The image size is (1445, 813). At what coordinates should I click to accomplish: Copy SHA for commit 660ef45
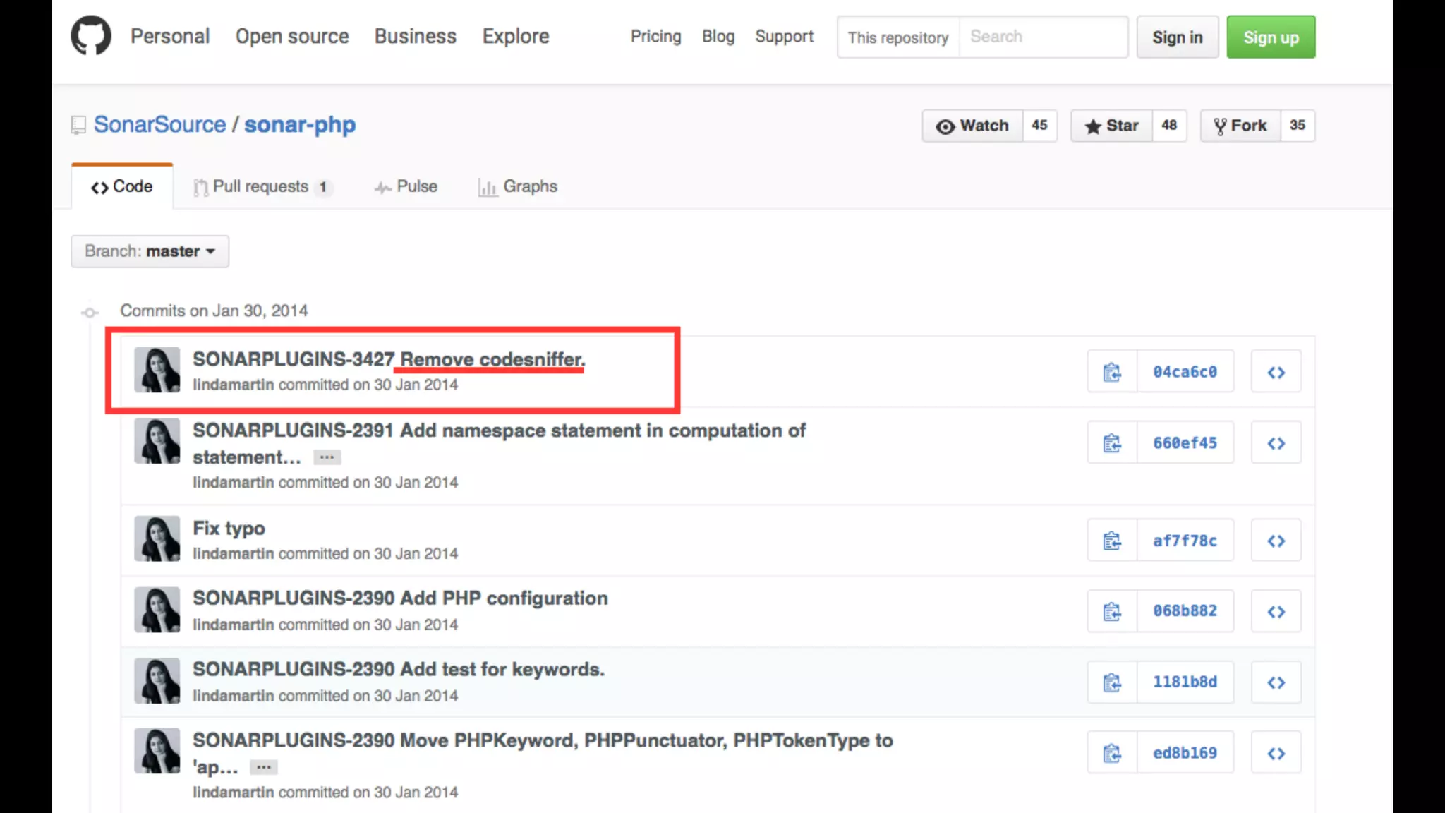point(1113,443)
